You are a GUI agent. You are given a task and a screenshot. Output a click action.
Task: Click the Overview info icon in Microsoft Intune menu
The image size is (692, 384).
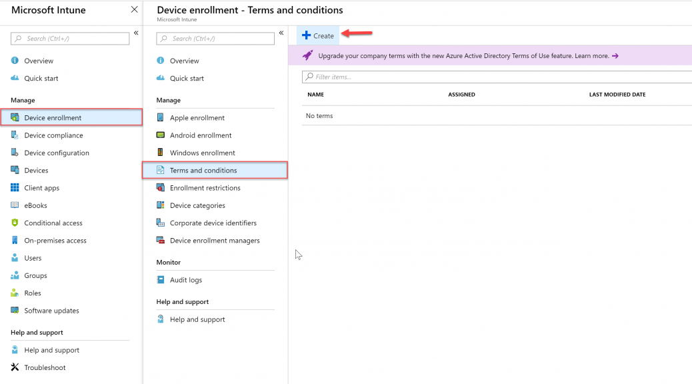pyautogui.click(x=15, y=61)
